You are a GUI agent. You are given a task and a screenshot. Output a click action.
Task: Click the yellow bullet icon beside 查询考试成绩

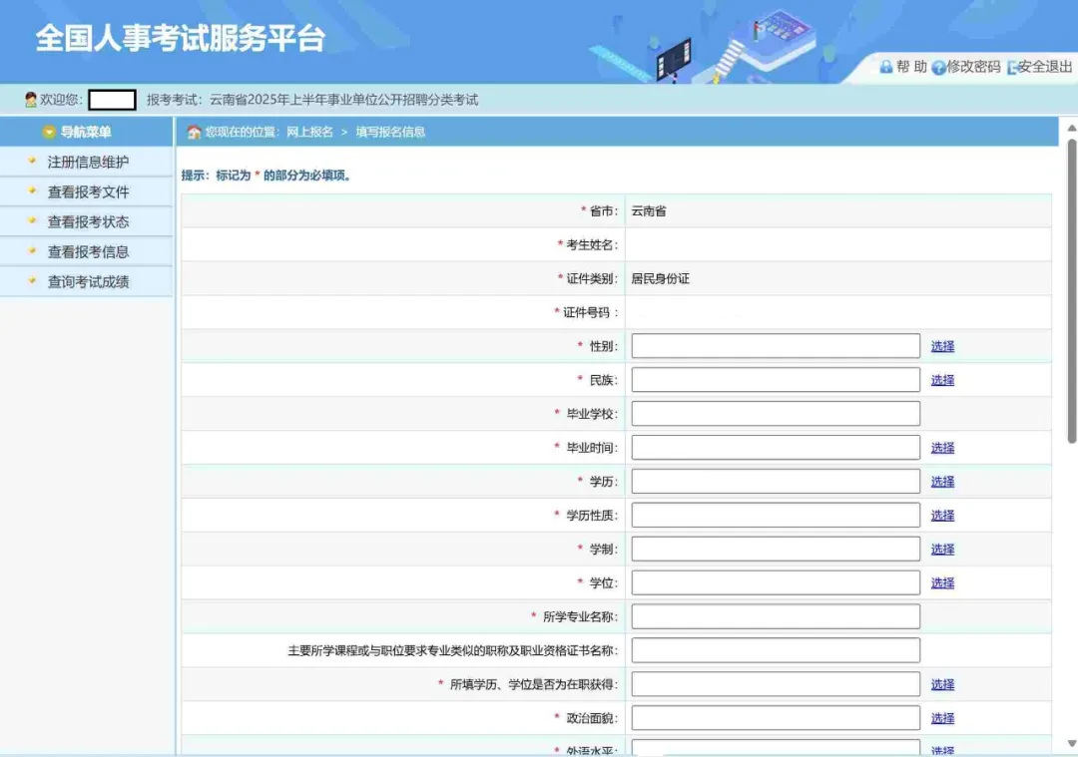32,281
